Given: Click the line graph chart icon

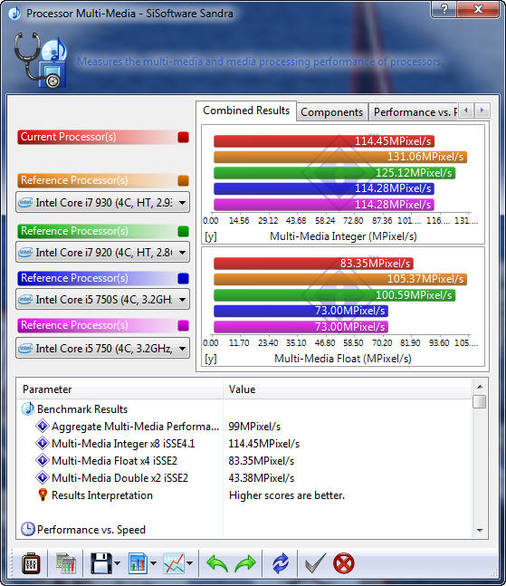Looking at the screenshot, I should point(174,563).
